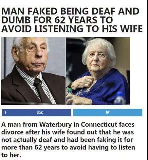
Task: Click the phrase 'to her.' ending the paragraph
Action: click(x=11, y=155)
